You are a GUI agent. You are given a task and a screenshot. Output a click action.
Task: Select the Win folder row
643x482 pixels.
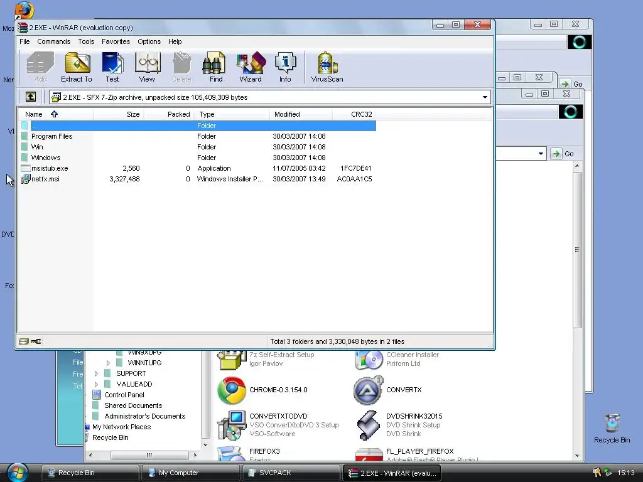[x=197, y=147]
